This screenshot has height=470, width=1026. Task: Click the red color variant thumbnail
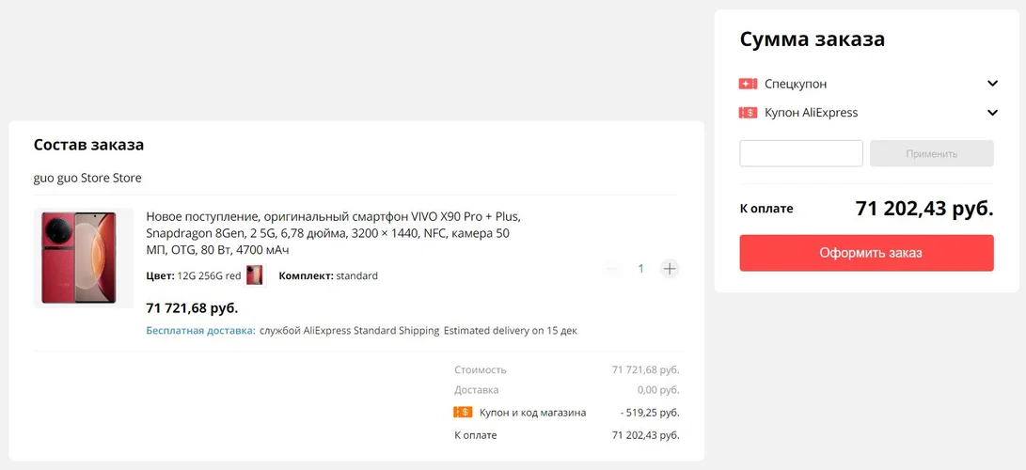pos(255,275)
